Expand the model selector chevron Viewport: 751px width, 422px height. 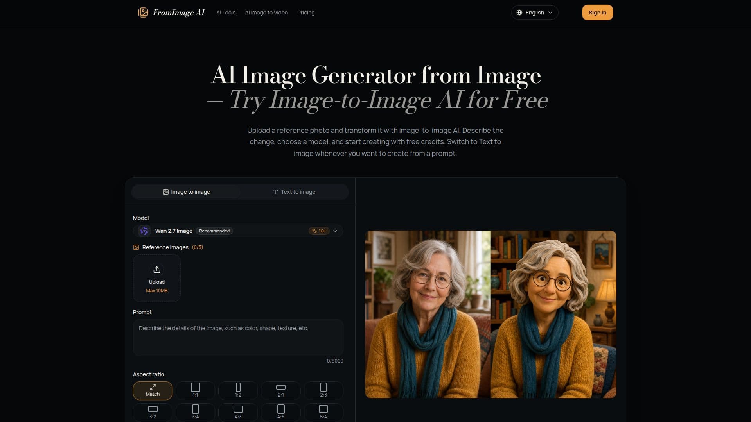[x=335, y=231]
